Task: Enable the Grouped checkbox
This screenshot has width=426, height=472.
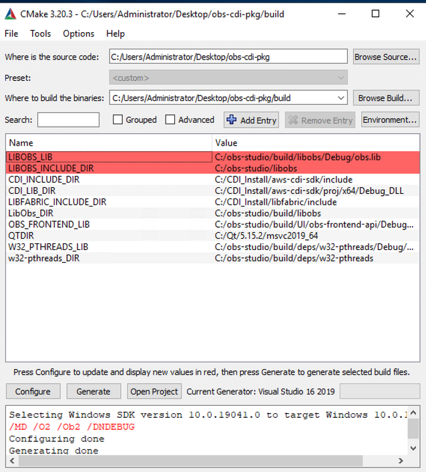Action: click(118, 120)
